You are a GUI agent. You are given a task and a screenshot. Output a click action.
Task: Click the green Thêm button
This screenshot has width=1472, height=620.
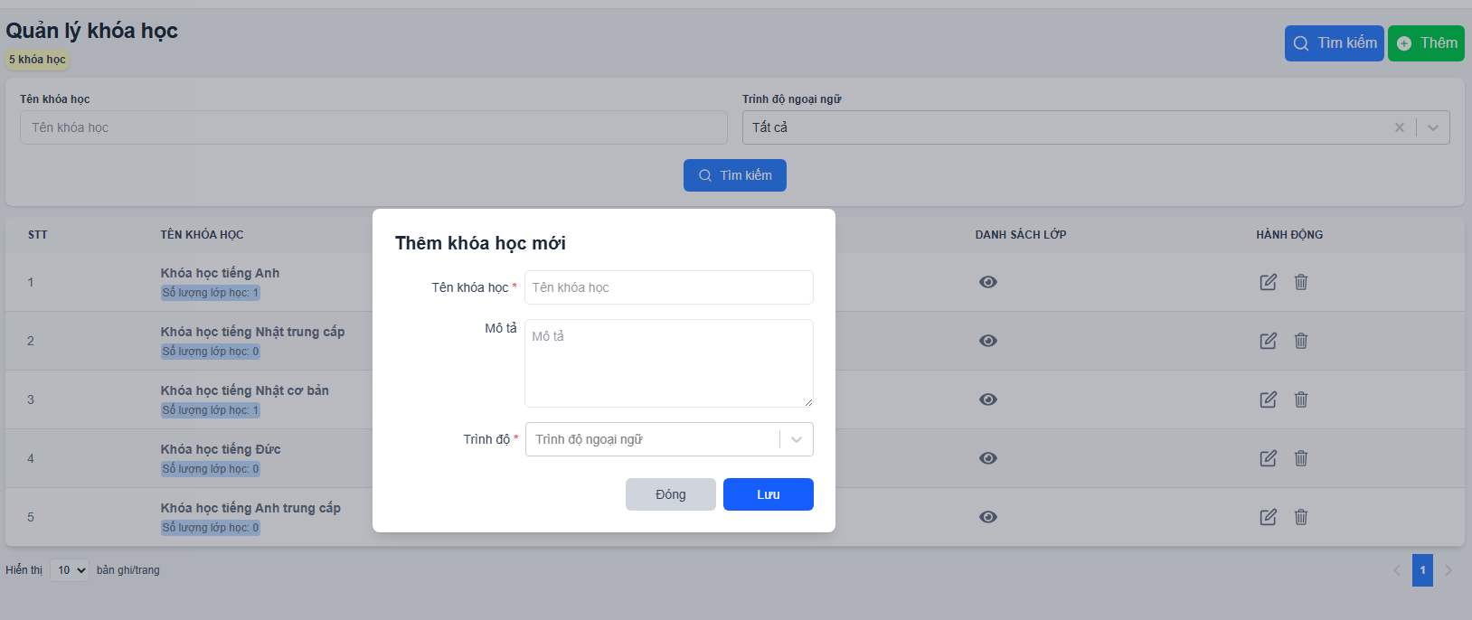[x=1426, y=43]
